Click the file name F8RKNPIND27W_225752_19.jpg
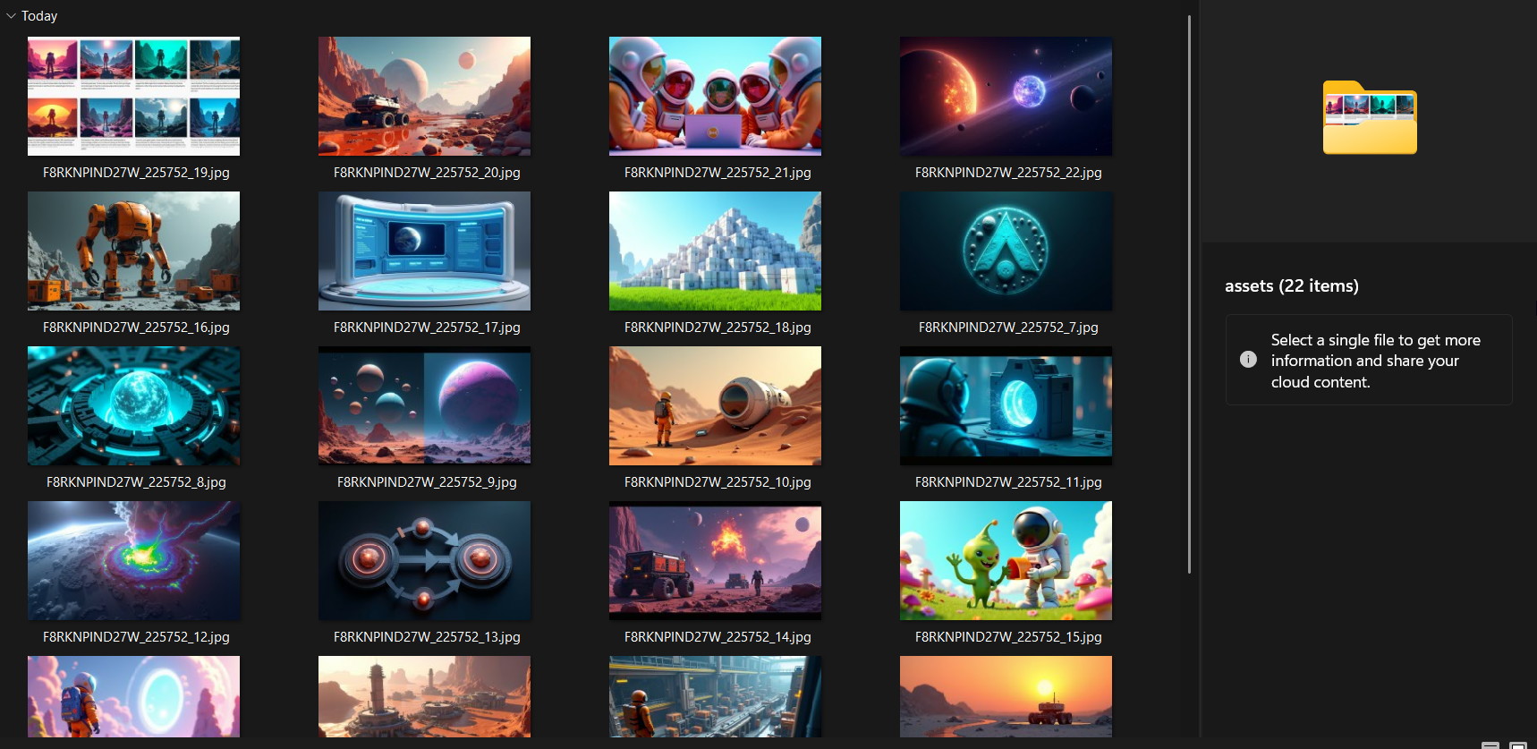Image resolution: width=1537 pixels, height=749 pixels. coord(136,173)
